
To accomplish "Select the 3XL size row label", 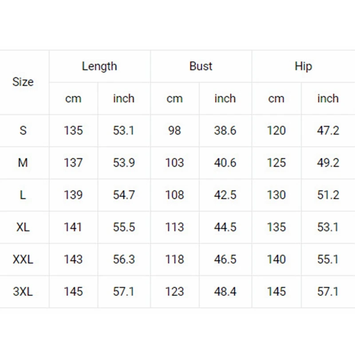I will (x=23, y=292).
